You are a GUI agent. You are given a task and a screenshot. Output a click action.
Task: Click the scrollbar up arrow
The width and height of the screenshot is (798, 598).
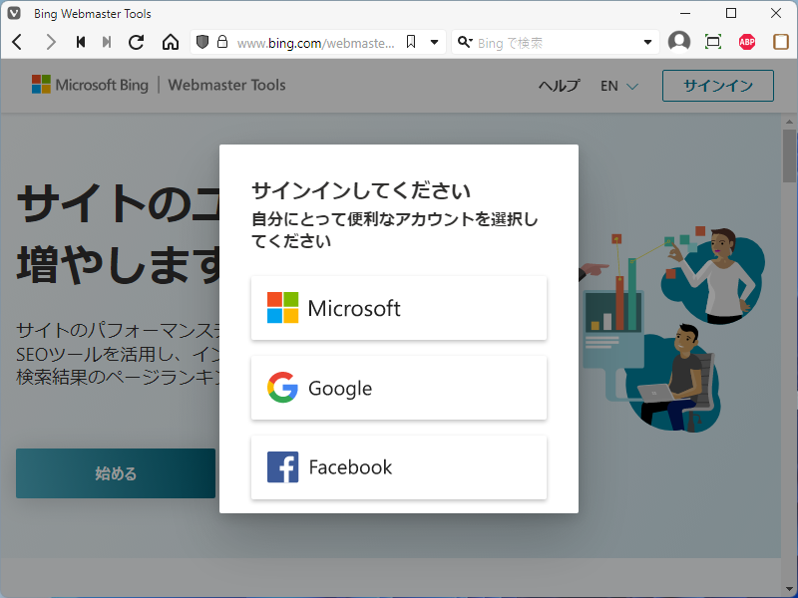click(x=789, y=122)
